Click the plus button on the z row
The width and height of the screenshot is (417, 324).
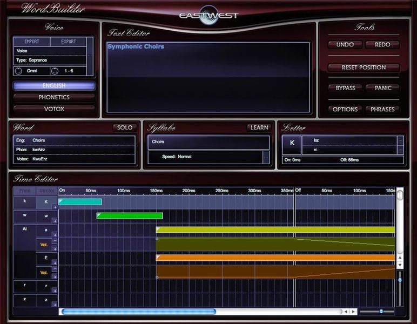point(55,305)
